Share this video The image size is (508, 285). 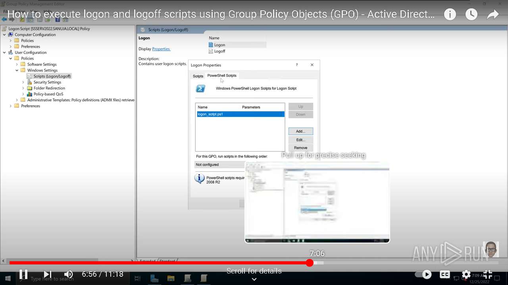click(493, 15)
